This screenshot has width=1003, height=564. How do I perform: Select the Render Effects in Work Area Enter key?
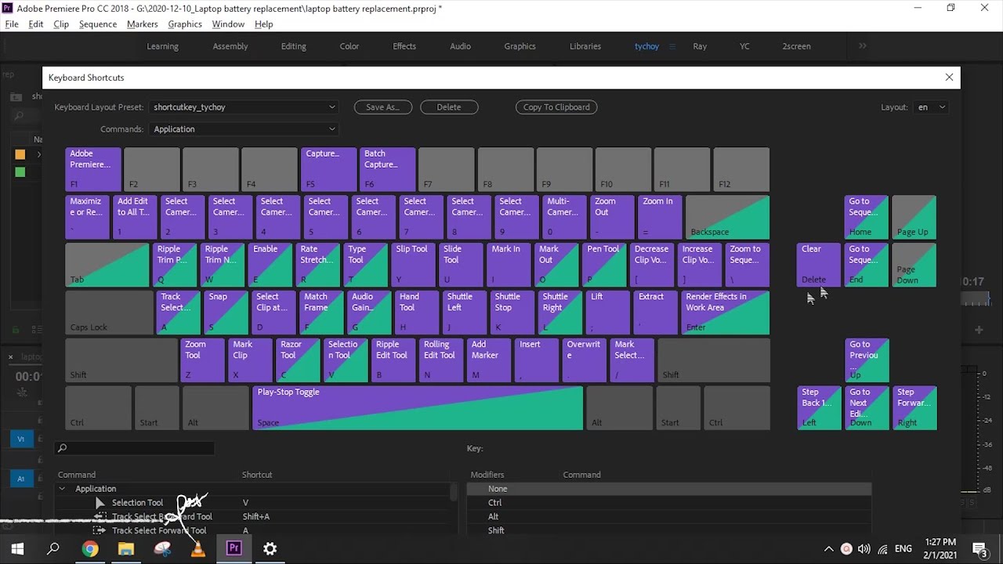(x=726, y=313)
